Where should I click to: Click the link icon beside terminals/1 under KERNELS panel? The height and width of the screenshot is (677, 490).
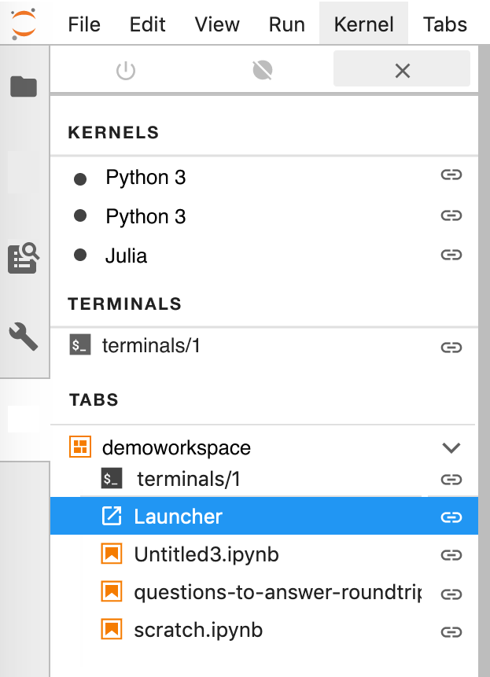click(x=451, y=346)
